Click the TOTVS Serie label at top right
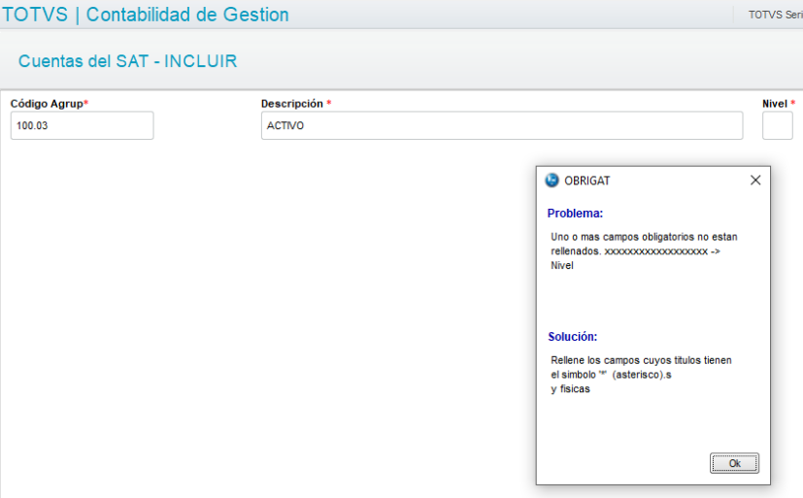Viewport: 803px width, 498px height. [x=776, y=15]
